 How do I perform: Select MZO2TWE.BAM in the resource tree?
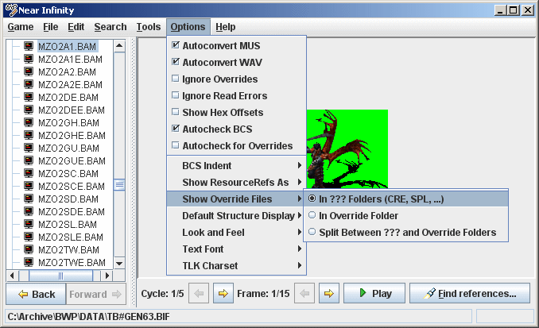pyautogui.click(x=72, y=262)
